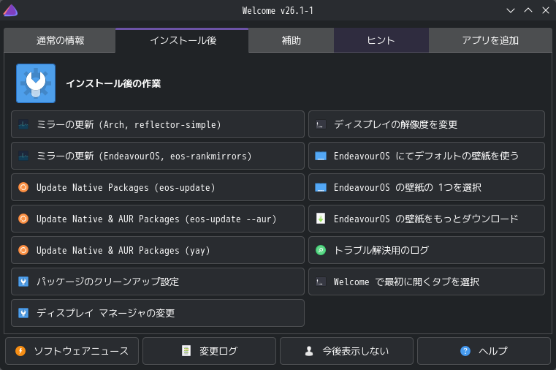Viewport: 556px width, 370px height.
Task: Open the title bar dropdown arrow menu
Action: pyautogui.click(x=511, y=10)
